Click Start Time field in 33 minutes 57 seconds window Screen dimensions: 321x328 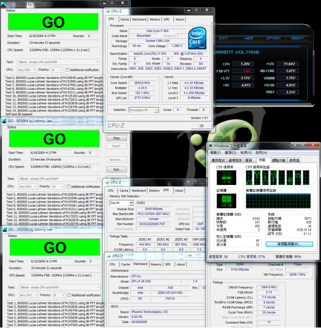click(x=49, y=36)
